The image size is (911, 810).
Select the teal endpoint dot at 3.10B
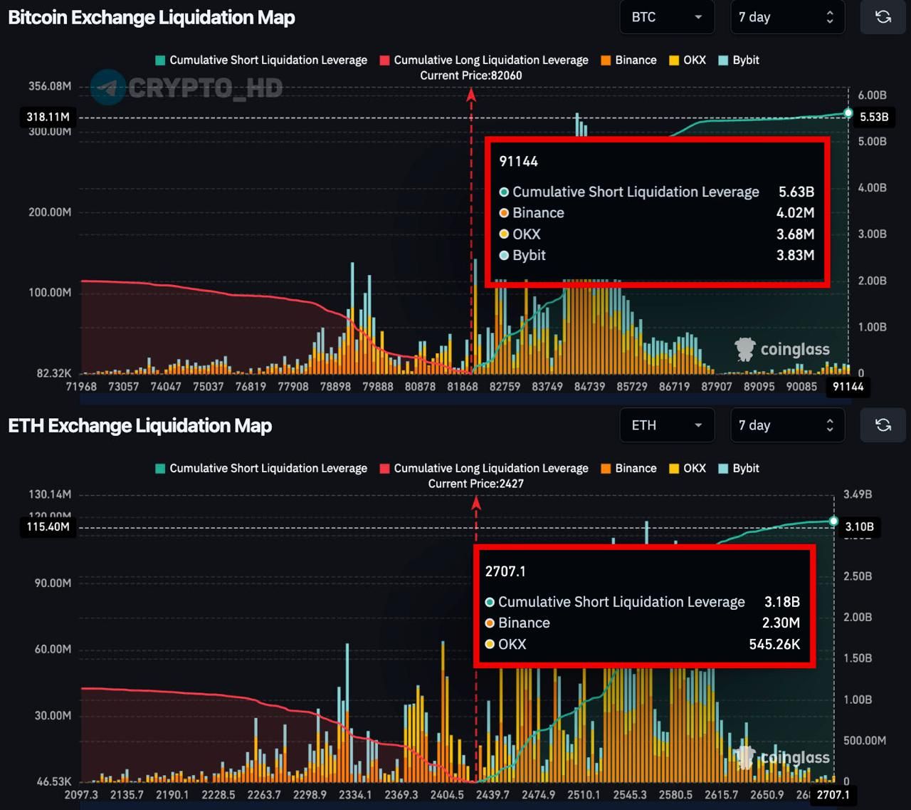(833, 521)
